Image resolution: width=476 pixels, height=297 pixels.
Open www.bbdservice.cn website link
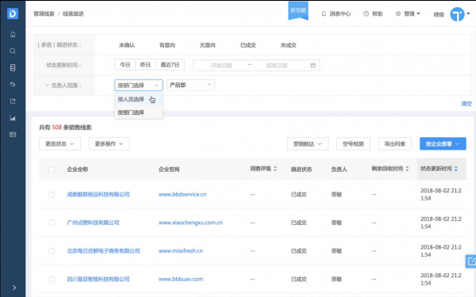182,194
